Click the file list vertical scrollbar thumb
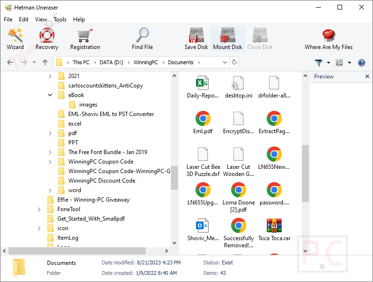The height and width of the screenshot is (282, 373). 306,174
